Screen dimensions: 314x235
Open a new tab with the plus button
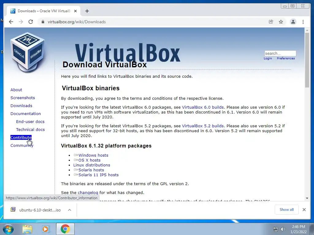(87, 11)
